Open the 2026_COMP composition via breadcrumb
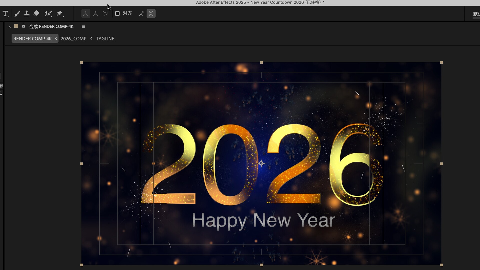 [x=73, y=38]
